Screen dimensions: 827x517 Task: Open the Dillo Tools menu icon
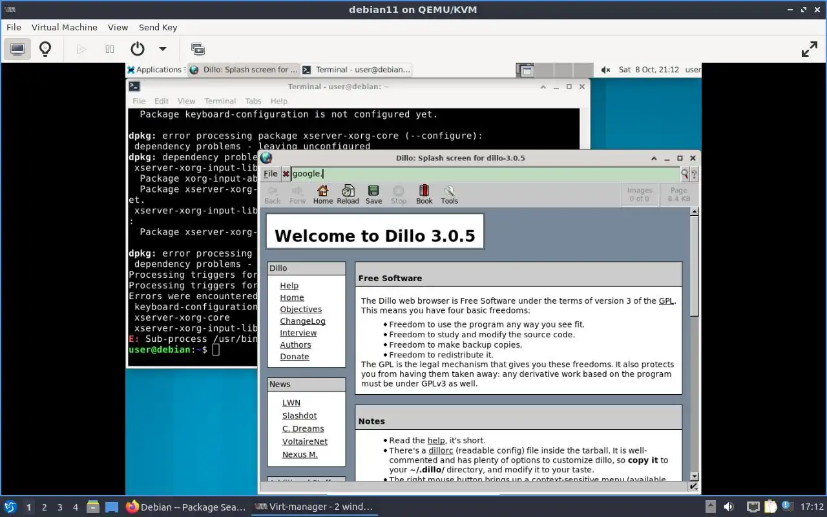coord(450,195)
